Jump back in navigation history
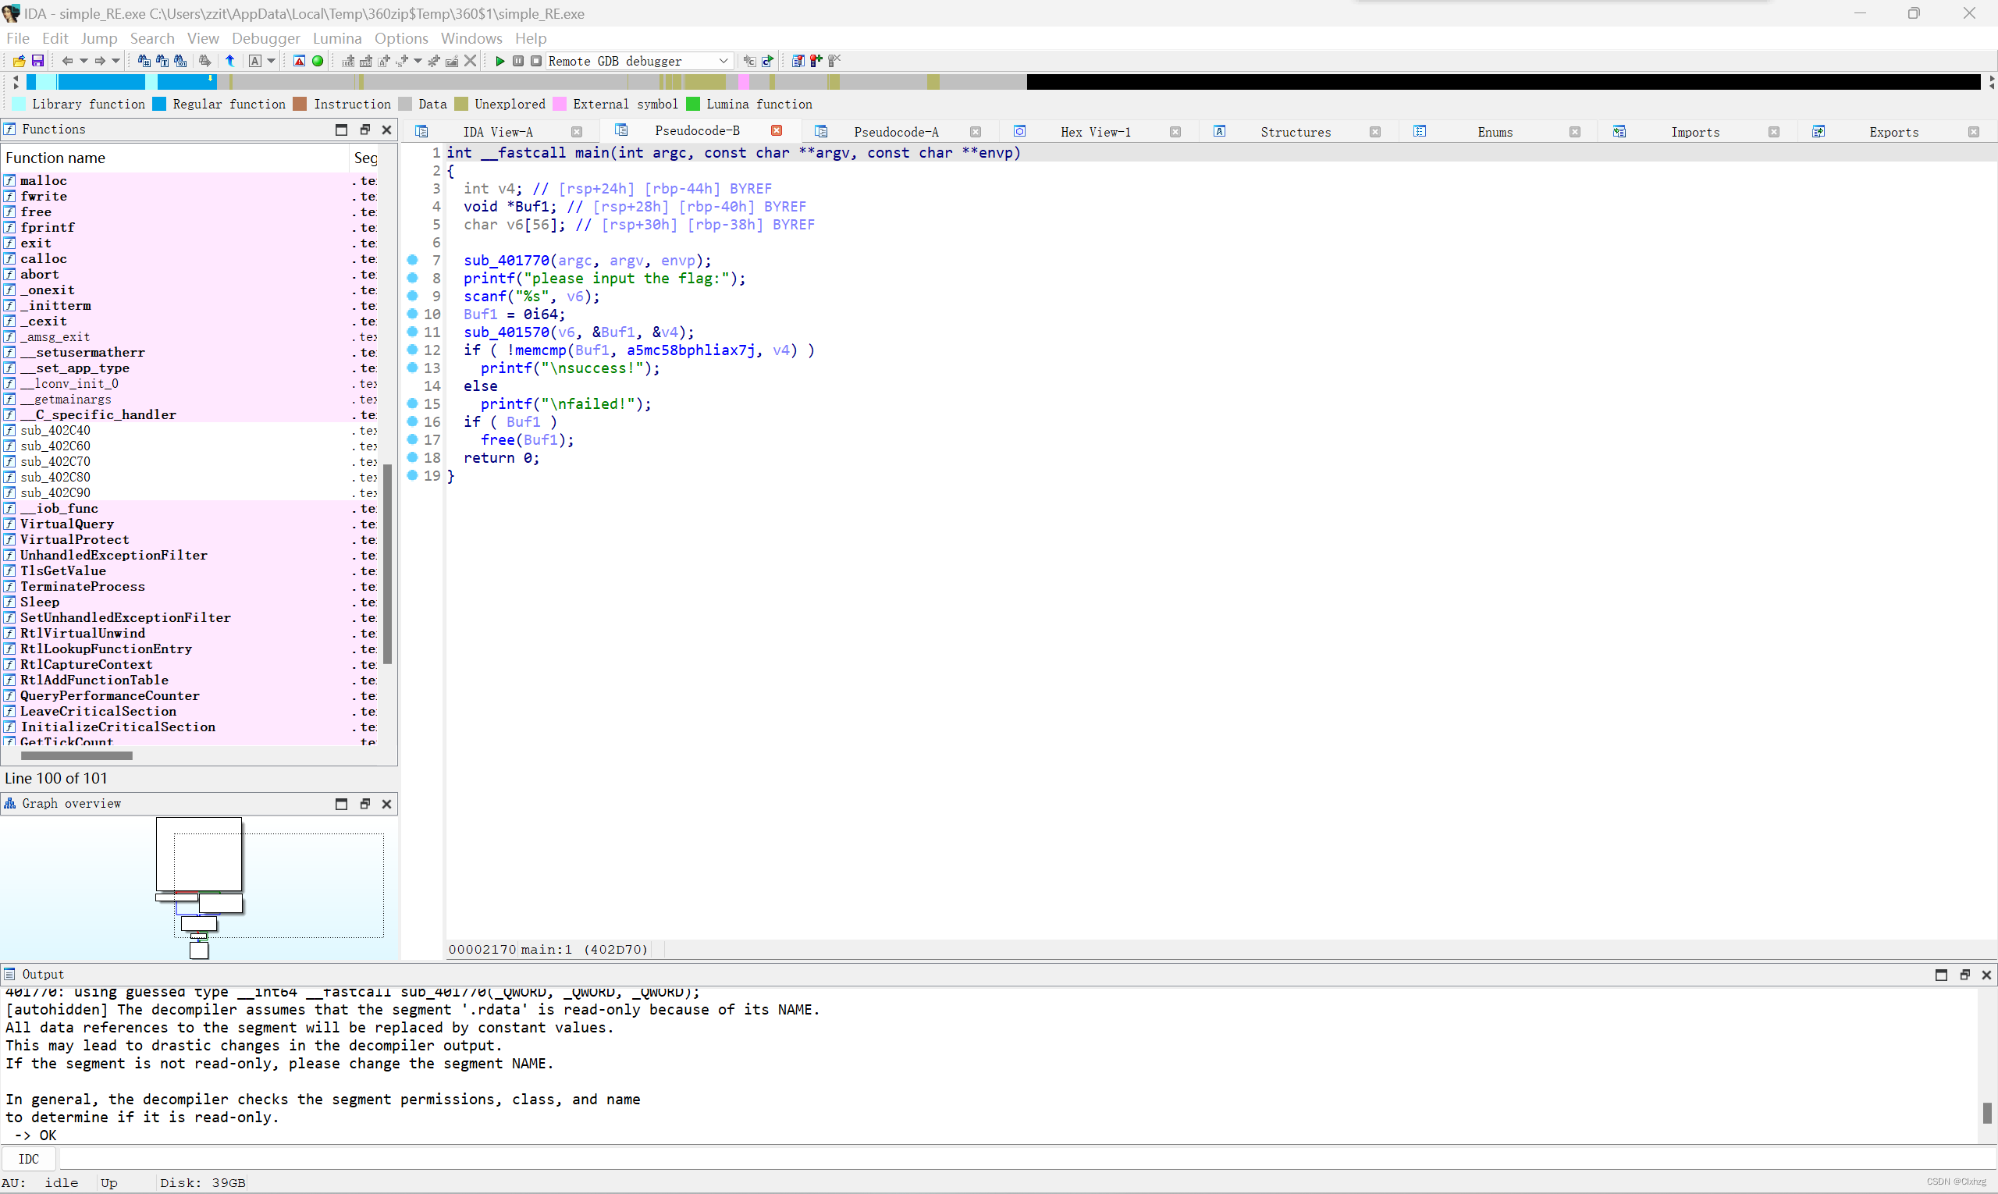 (x=69, y=60)
